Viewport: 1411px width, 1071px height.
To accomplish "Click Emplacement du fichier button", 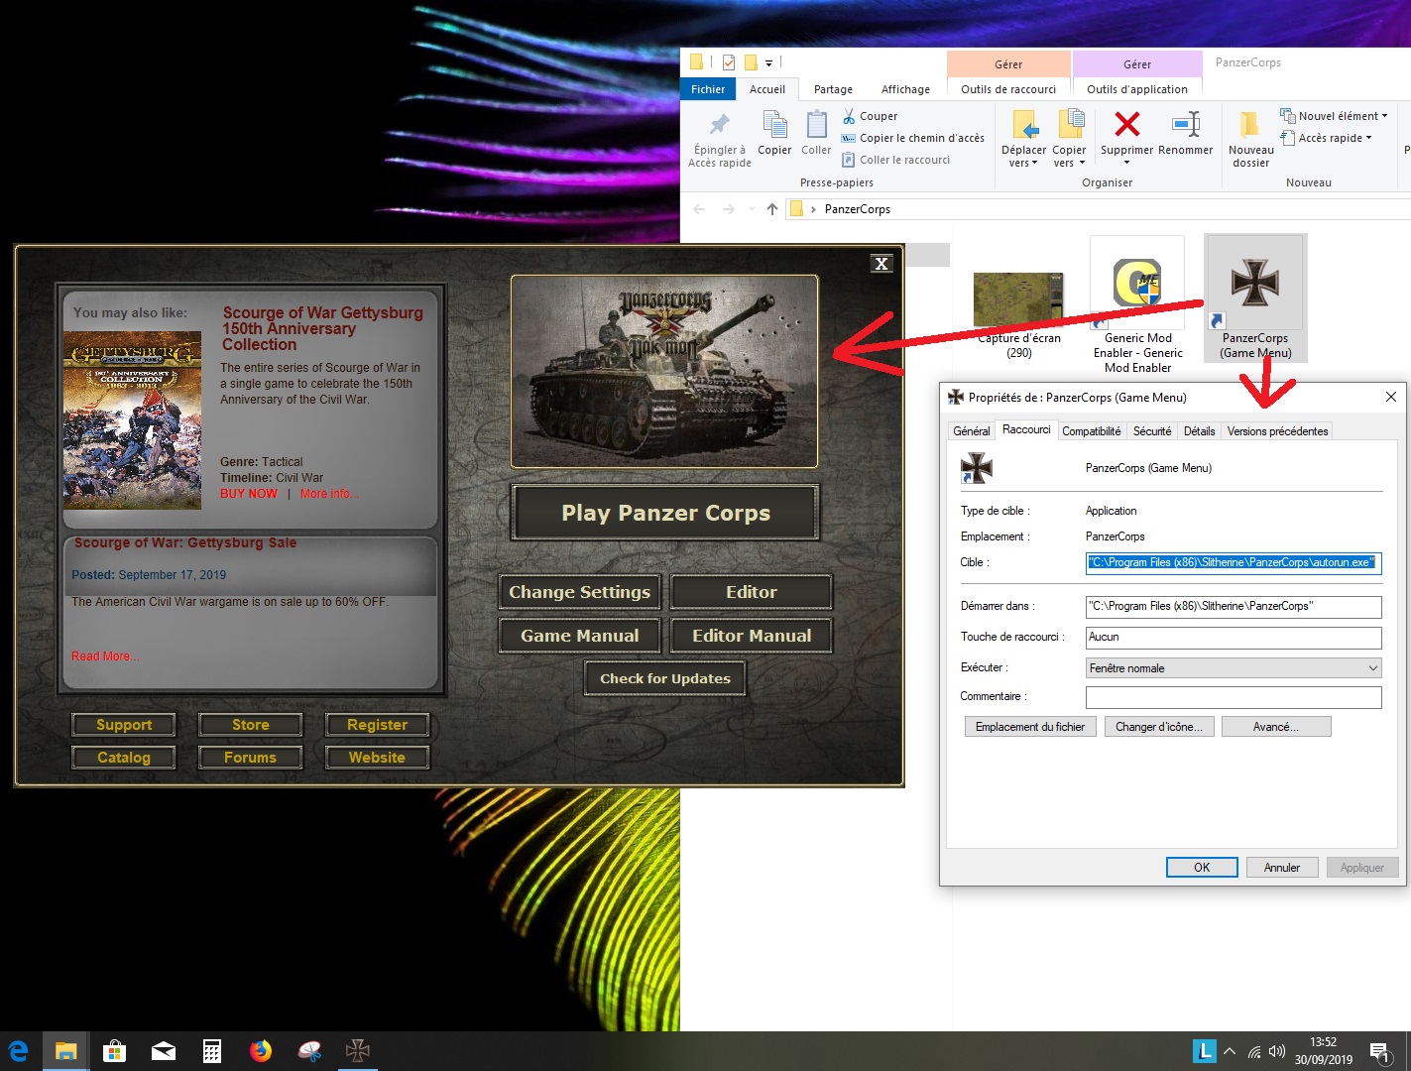I will click(x=1030, y=727).
